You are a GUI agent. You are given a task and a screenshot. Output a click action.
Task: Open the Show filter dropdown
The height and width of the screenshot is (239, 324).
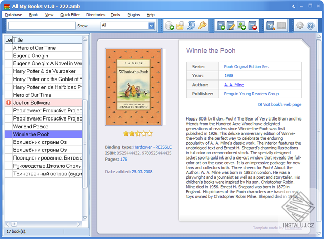coord(151,26)
